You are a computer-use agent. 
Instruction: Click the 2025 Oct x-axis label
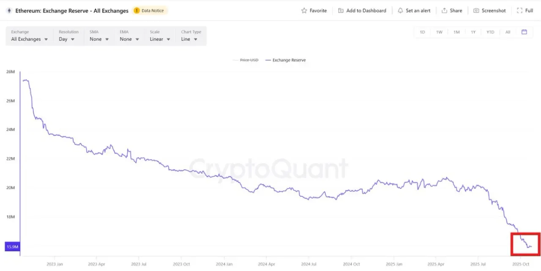tap(521, 264)
